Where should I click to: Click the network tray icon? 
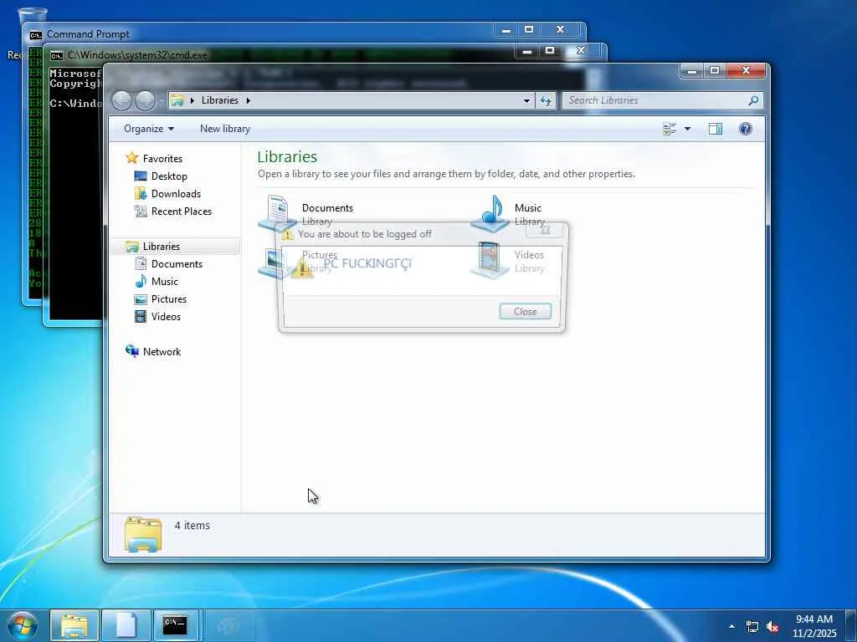(752, 627)
